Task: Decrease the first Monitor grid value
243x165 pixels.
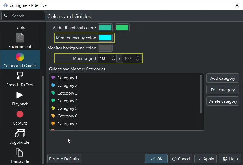Action: pyautogui.click(x=113, y=60)
